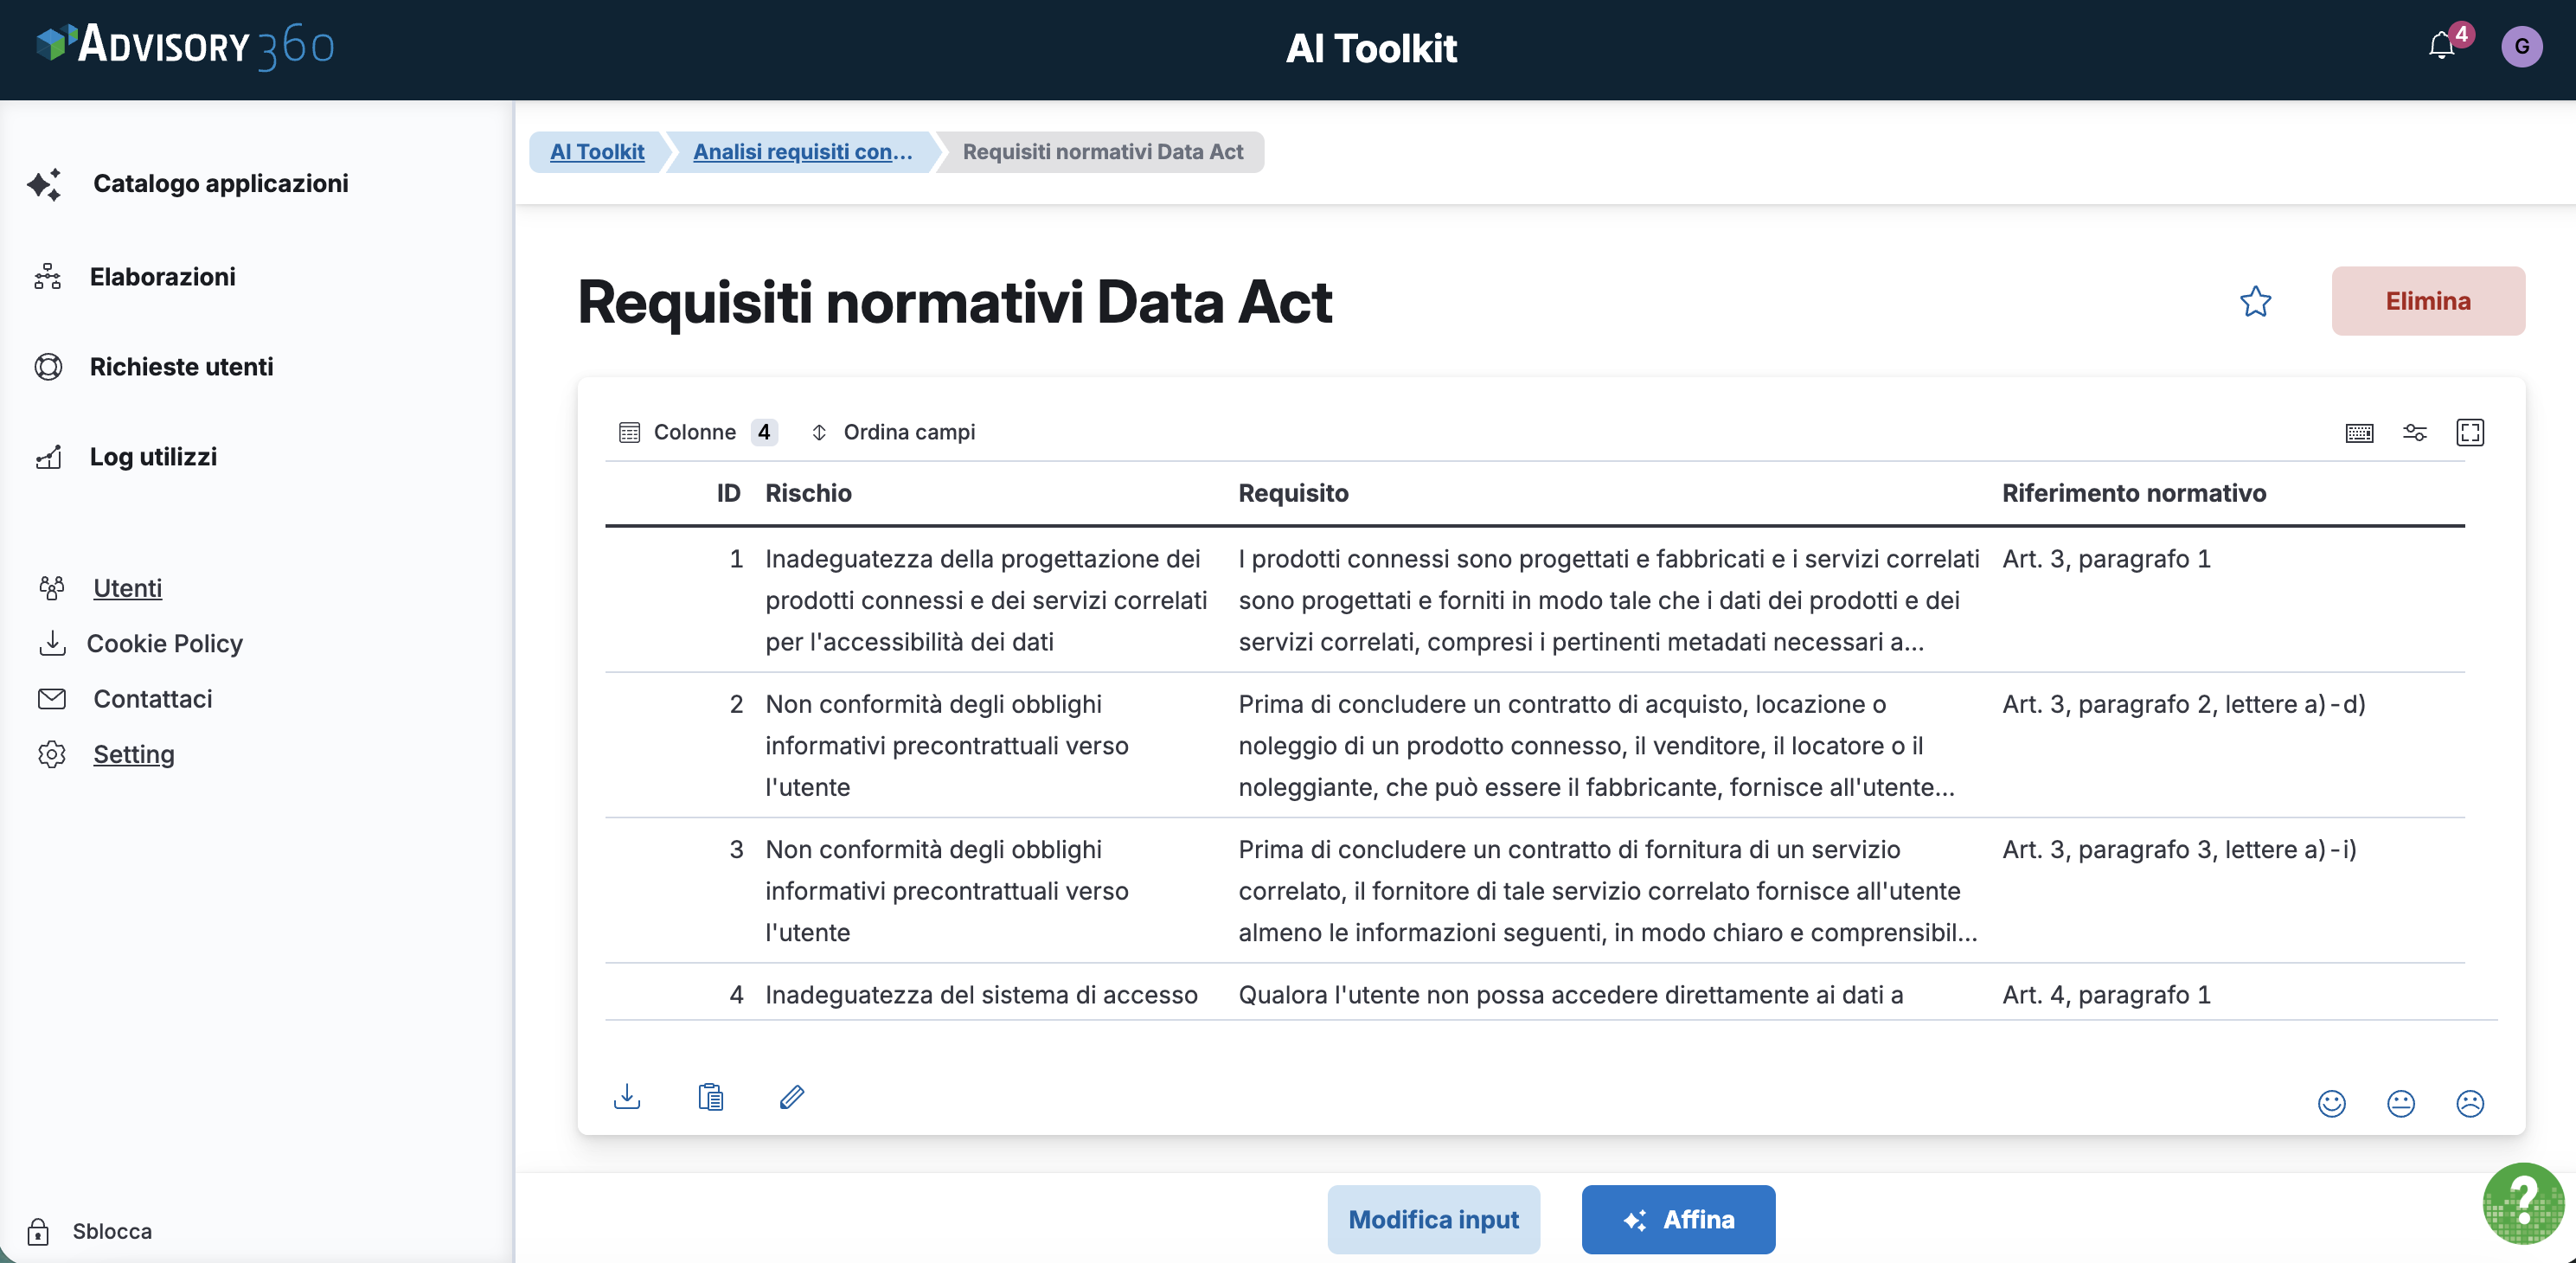
Task: Click the fullscreen expand table icon
Action: click(2469, 432)
